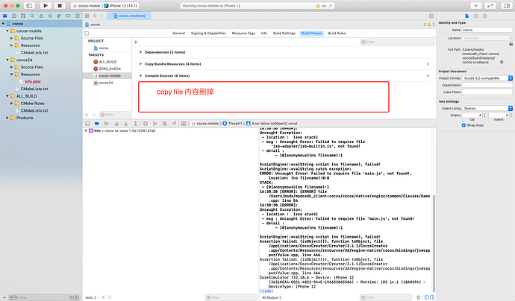This screenshot has height=301, width=515.
Task: Toggle the inspector panel toolbar button
Action: click(507, 5)
